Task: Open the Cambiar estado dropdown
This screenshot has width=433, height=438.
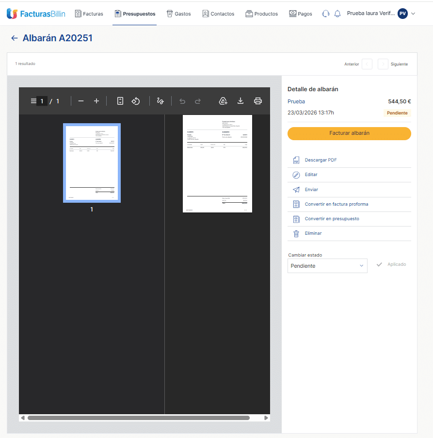Action: (x=327, y=266)
